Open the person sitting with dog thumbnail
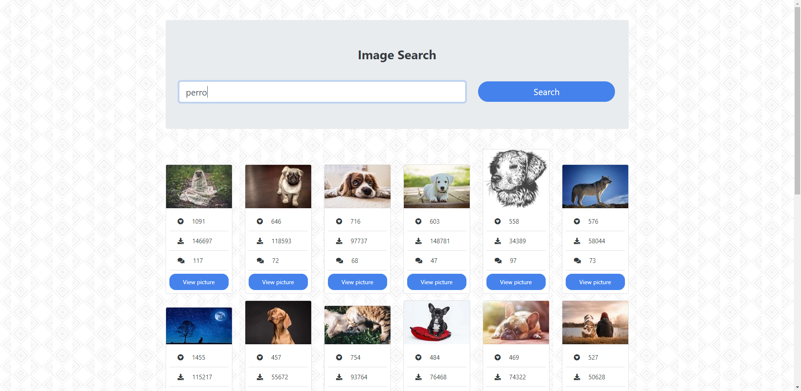This screenshot has height=391, width=801. [x=595, y=323]
